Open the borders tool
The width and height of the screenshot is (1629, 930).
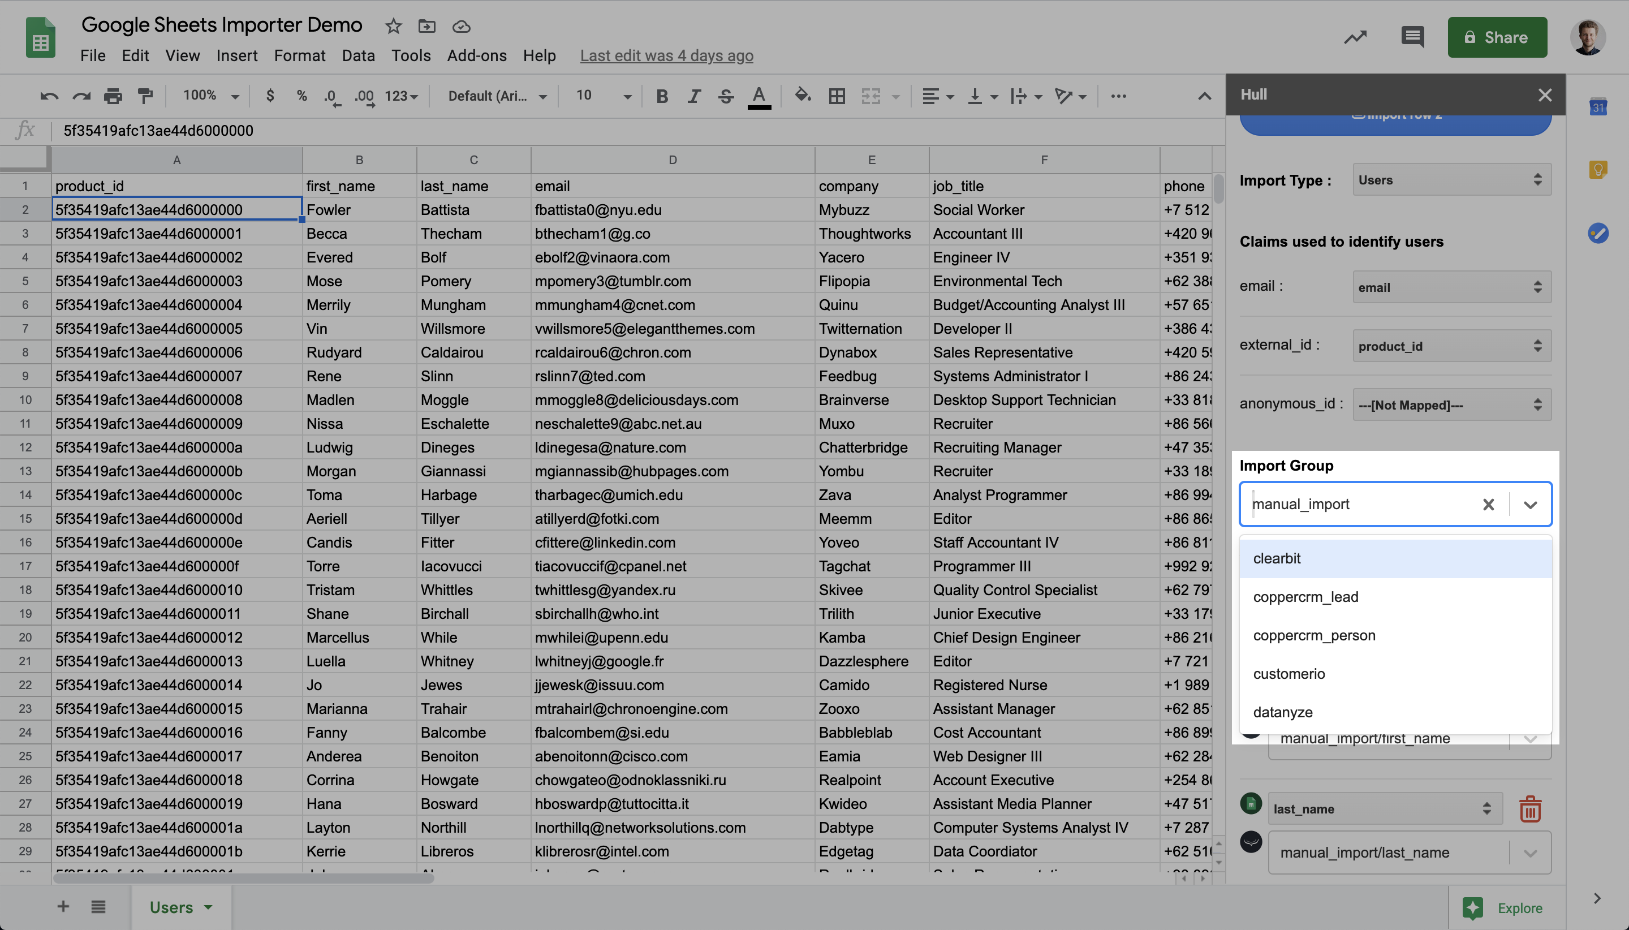tap(837, 96)
